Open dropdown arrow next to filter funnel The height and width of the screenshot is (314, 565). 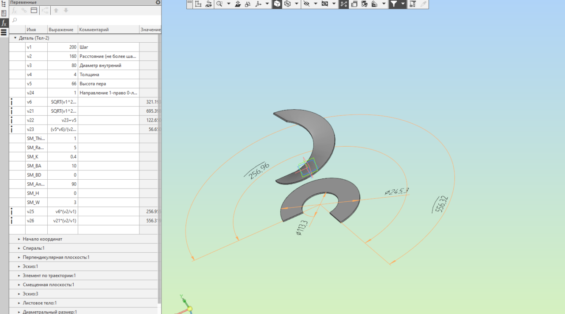click(402, 4)
